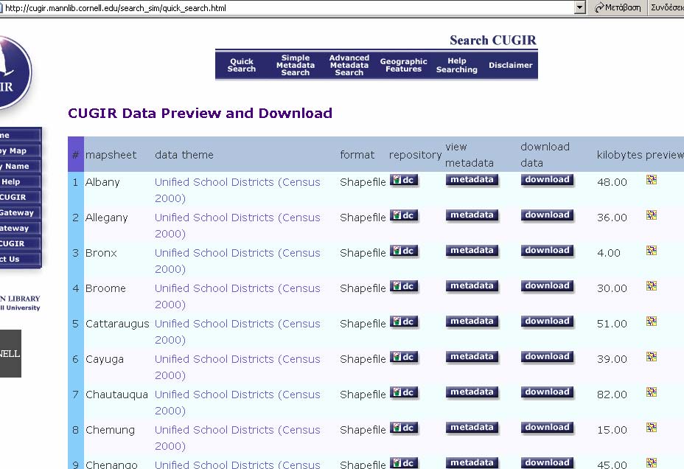Open the dc repository icon for Chemung

[404, 427]
